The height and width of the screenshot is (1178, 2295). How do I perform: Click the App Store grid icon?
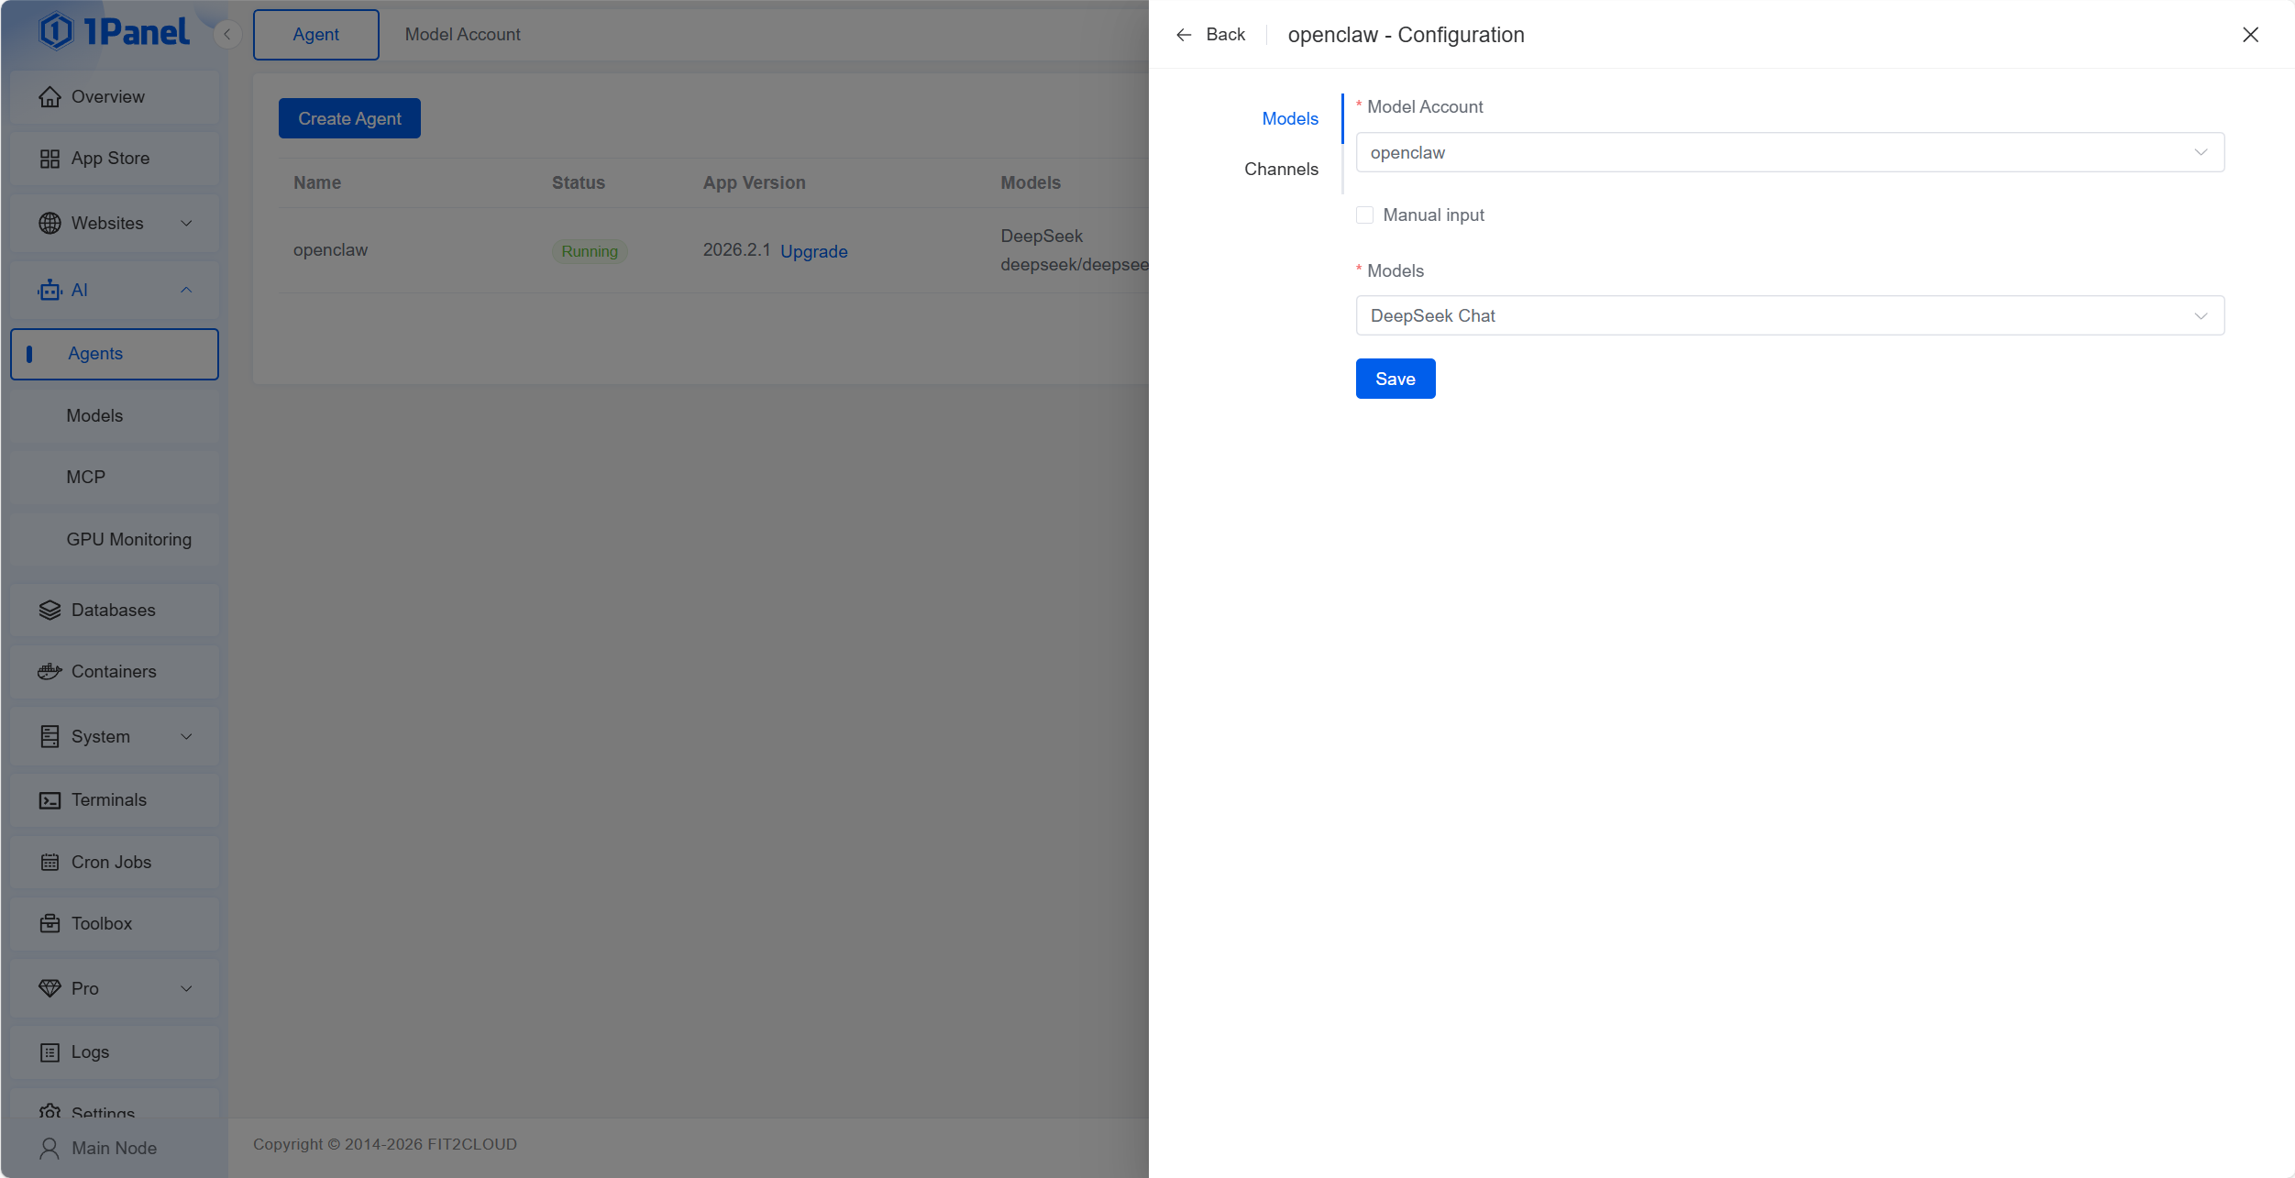click(x=50, y=159)
